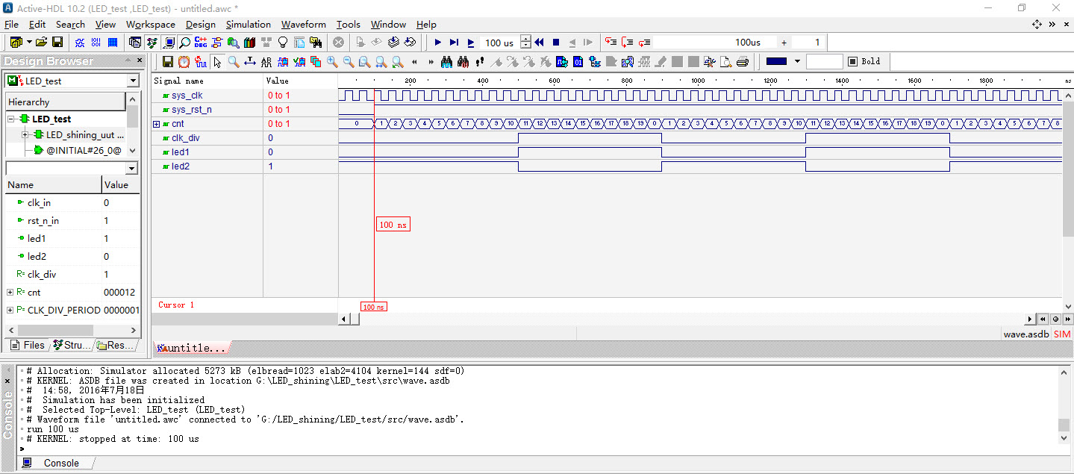Open the Workspace menu
This screenshot has width=1074, height=474.
click(151, 24)
